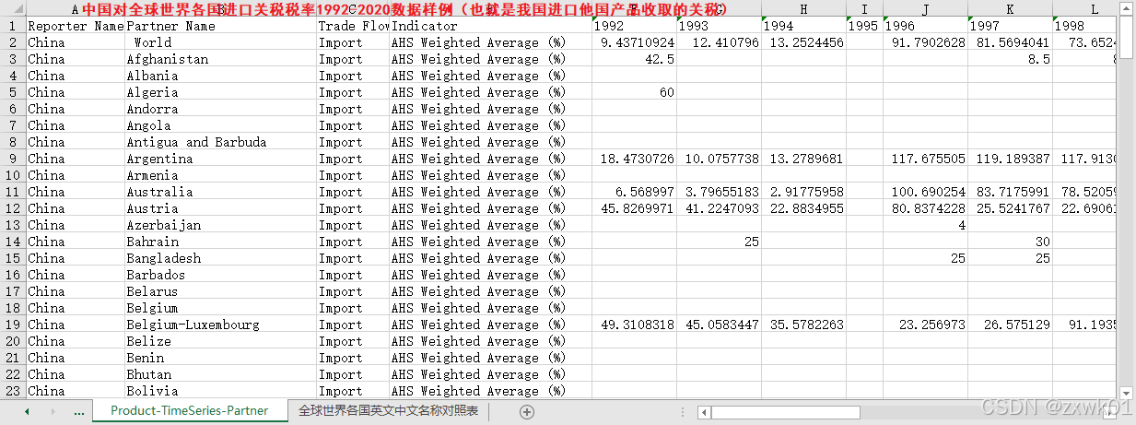This screenshot has height=425, width=1136.
Task: Select row 9 header
Action: tap(12, 159)
